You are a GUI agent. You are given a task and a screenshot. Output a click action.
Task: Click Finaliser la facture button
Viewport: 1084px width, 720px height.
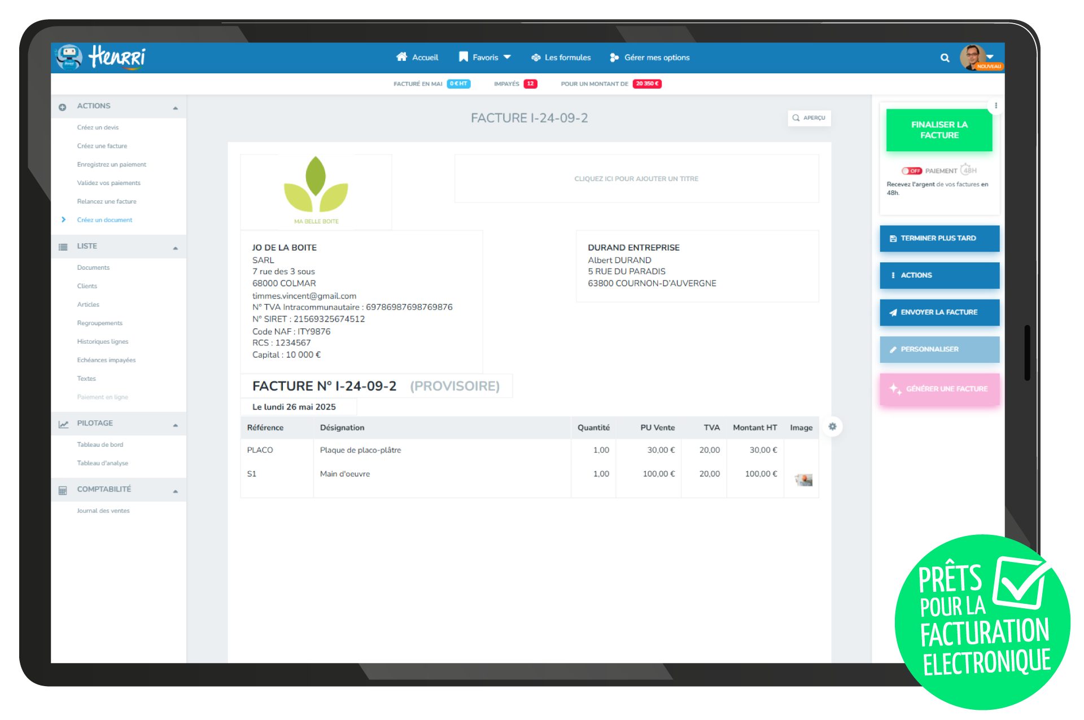click(x=939, y=130)
